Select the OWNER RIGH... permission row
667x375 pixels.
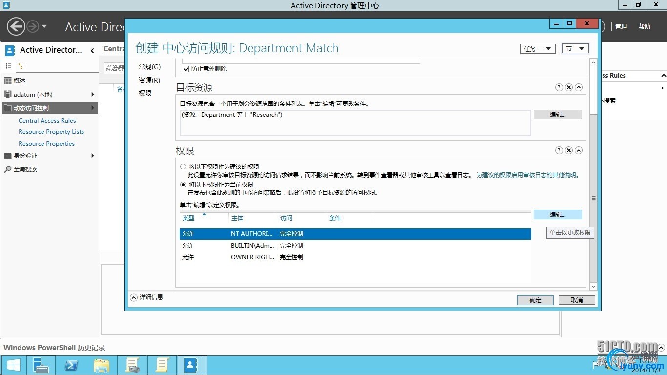click(355, 257)
